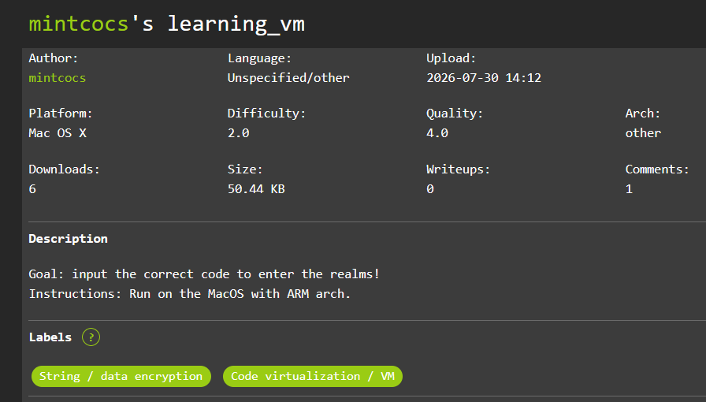
Task: Click the Labels help question mark icon
Action: pyautogui.click(x=91, y=337)
